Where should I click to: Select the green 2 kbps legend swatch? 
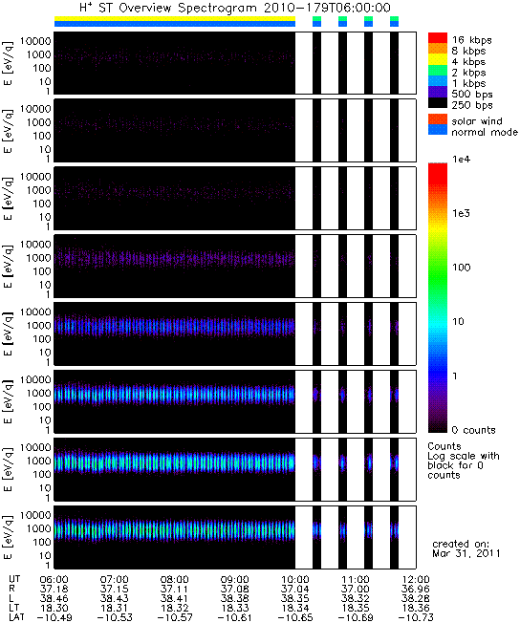[438, 70]
